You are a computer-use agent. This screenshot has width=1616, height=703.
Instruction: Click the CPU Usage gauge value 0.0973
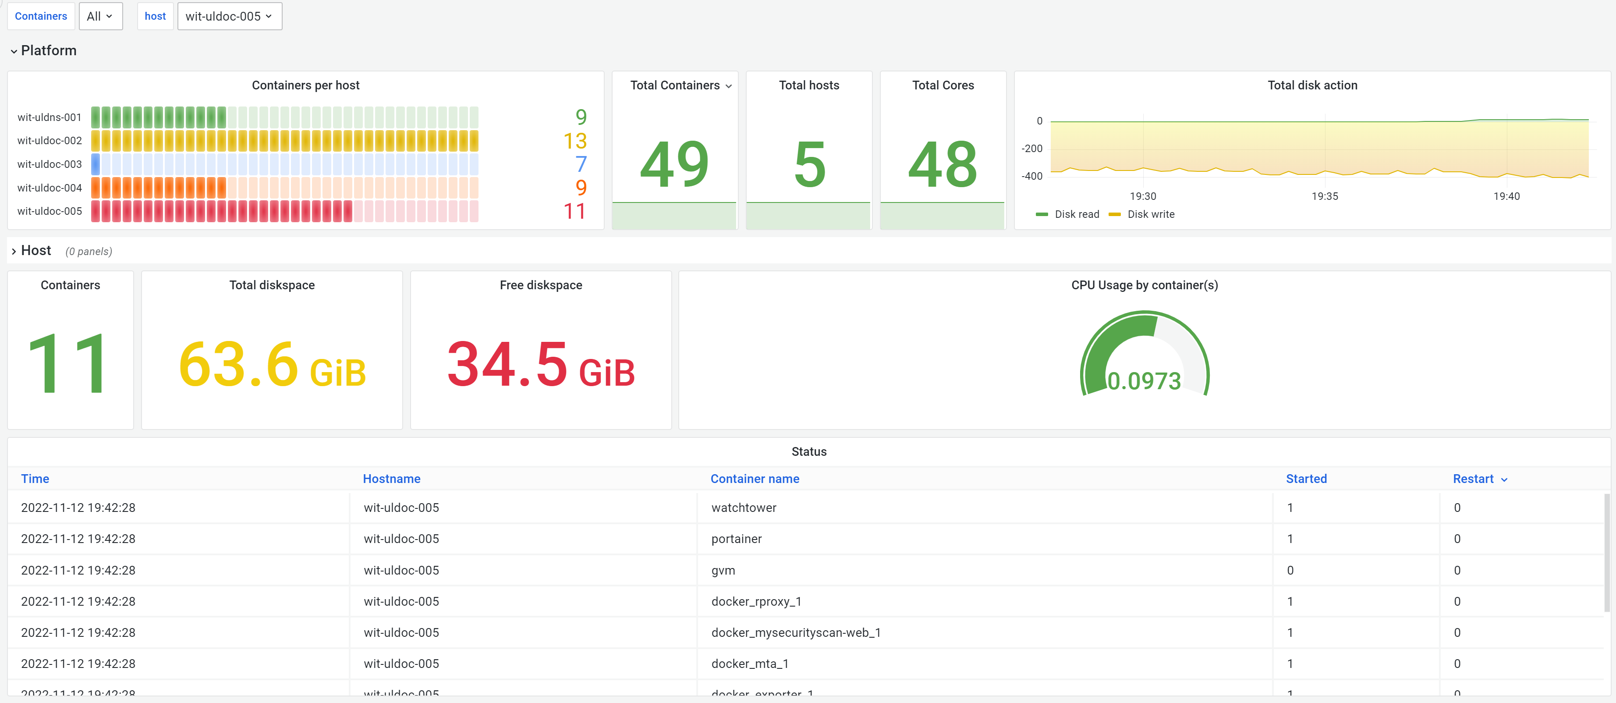tap(1144, 381)
